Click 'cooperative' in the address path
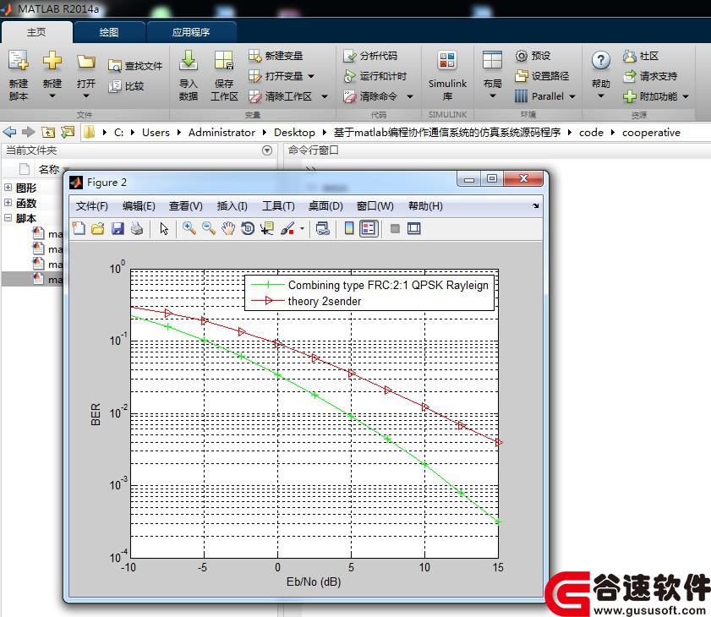The image size is (711, 617). click(651, 133)
